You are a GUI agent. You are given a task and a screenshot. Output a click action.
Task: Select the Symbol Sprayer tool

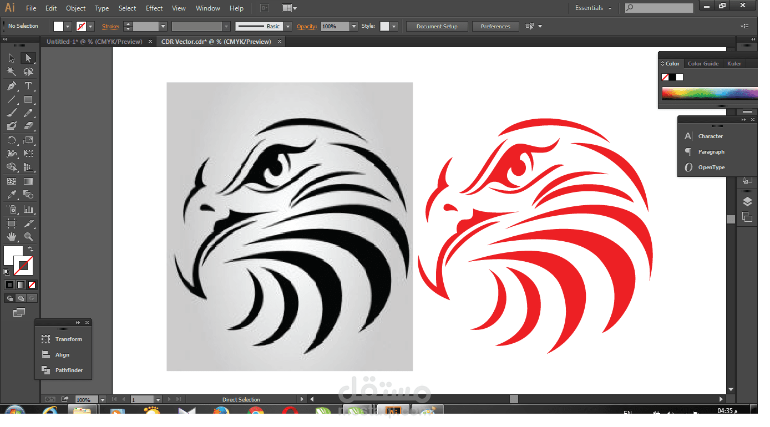12,209
